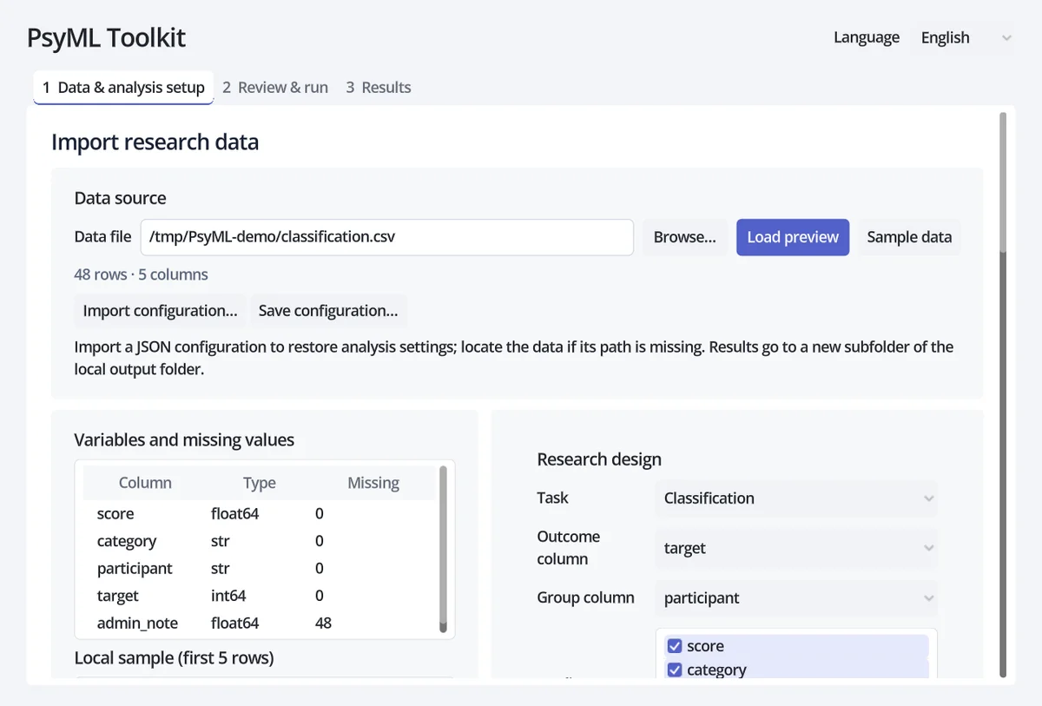Image resolution: width=1042 pixels, height=706 pixels.
Task: Open the Task dropdown showing Classification
Action: click(796, 498)
